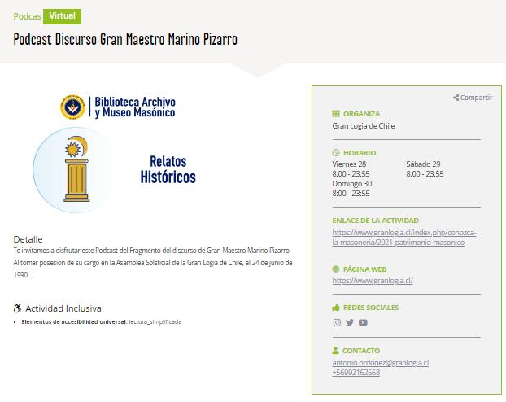Screen dimensions: 506x402
Task: Open the https://www.granlogia.cl/ web page link
Action: (373, 280)
